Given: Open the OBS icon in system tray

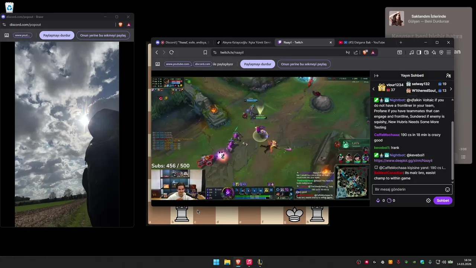Looking at the screenshot, I should coord(359,262).
